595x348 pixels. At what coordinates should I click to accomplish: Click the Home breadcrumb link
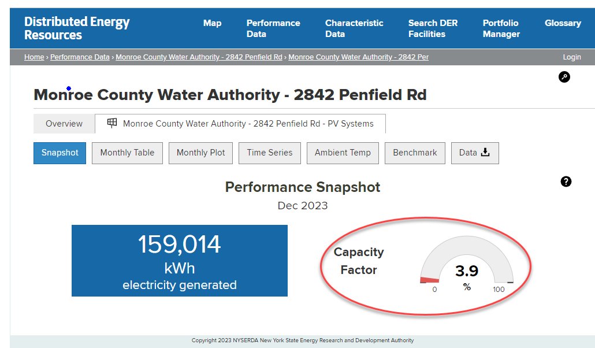tap(34, 57)
